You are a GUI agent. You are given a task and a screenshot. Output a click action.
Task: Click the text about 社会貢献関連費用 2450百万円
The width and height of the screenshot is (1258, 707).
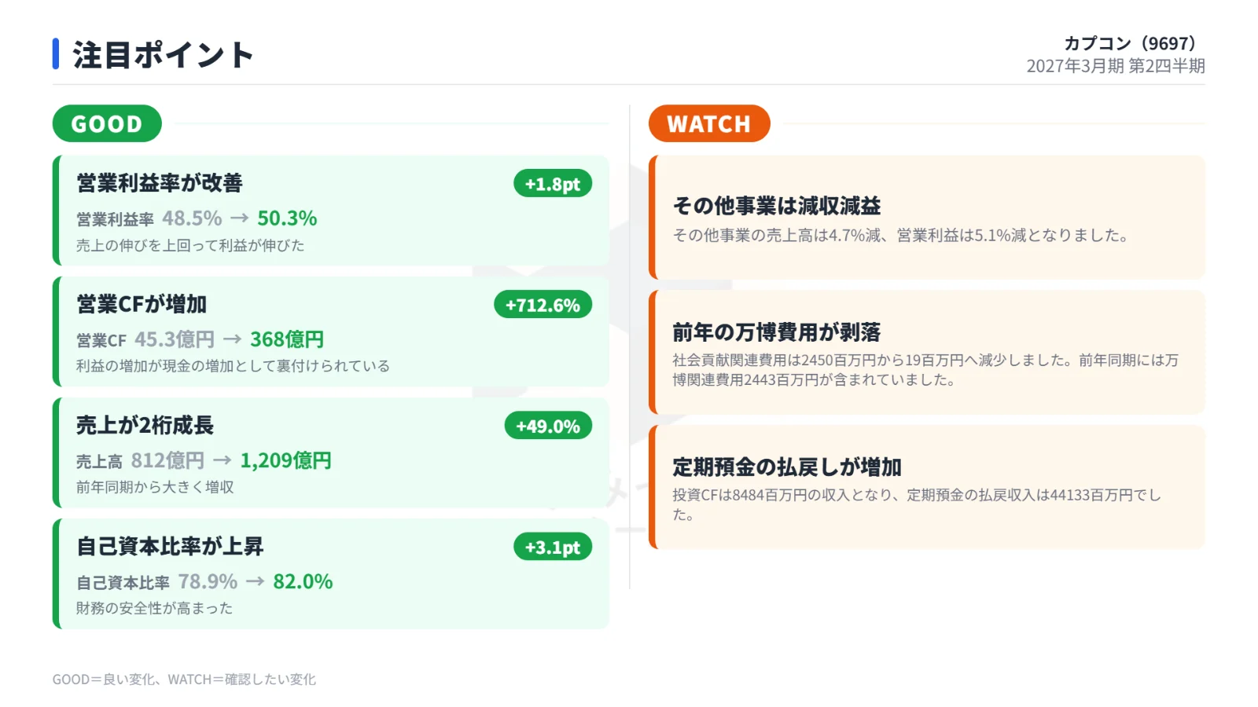(925, 370)
